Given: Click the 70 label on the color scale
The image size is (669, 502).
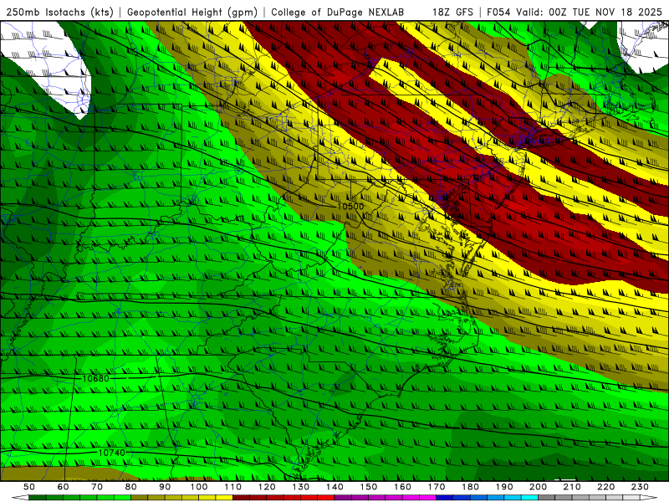Looking at the screenshot, I should click(97, 487).
